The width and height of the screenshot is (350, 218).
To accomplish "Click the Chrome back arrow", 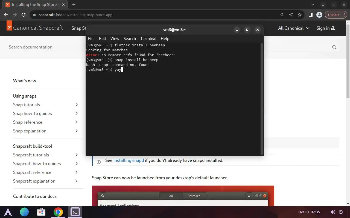I will 6,15.
